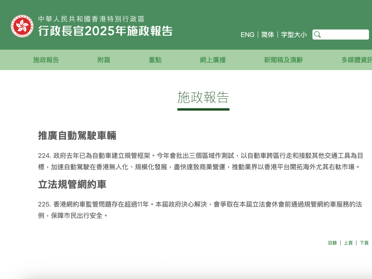Image resolution: width=372 pixels, height=279 pixels.
Task: Go to 上頁 previous page
Action: 348,243
